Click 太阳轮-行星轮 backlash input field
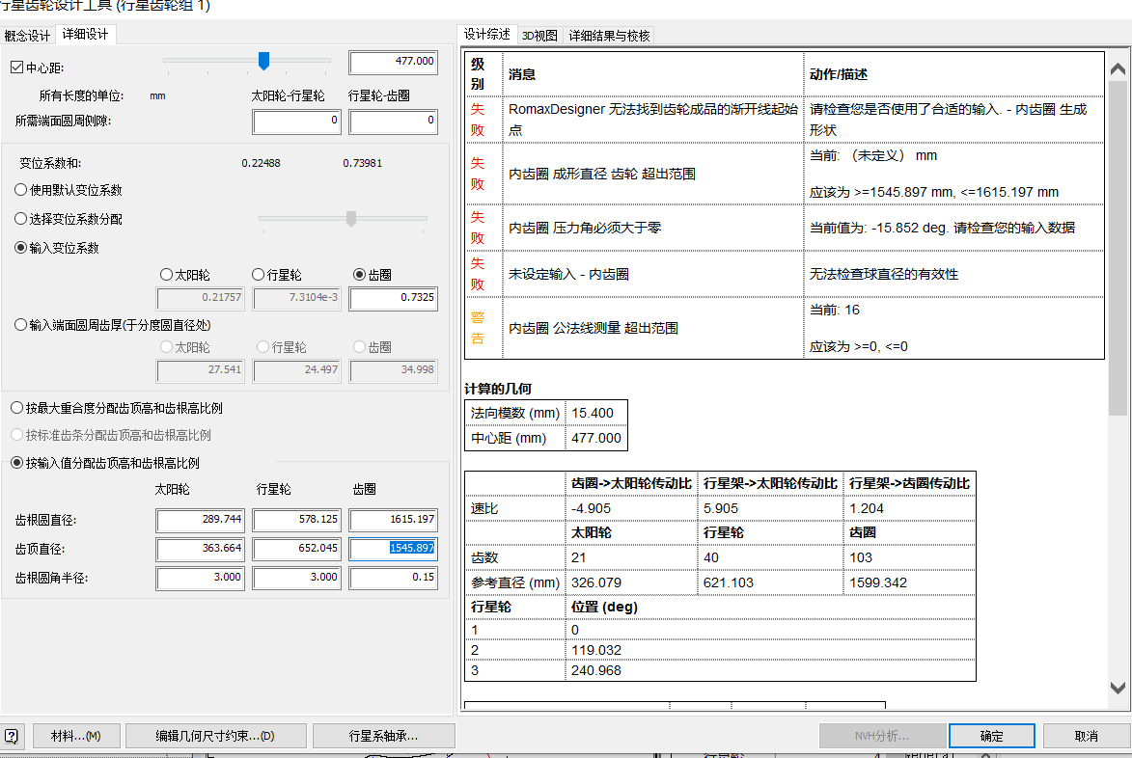1132x758 pixels. (x=296, y=122)
